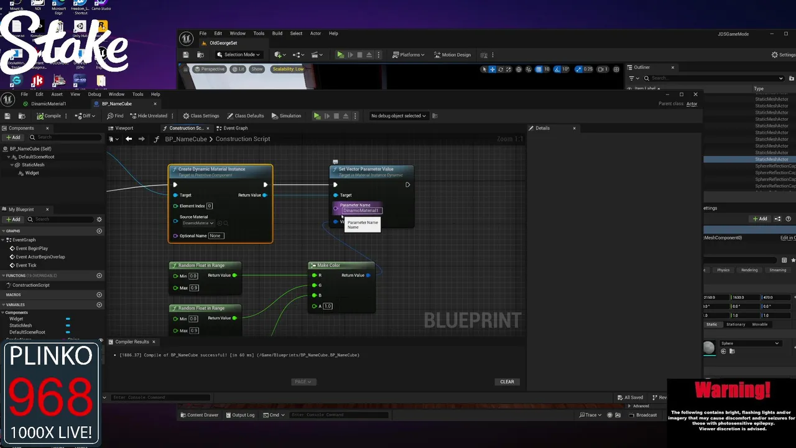The image size is (796, 448).
Task: Open the Perspective viewport menu
Action: [210, 69]
